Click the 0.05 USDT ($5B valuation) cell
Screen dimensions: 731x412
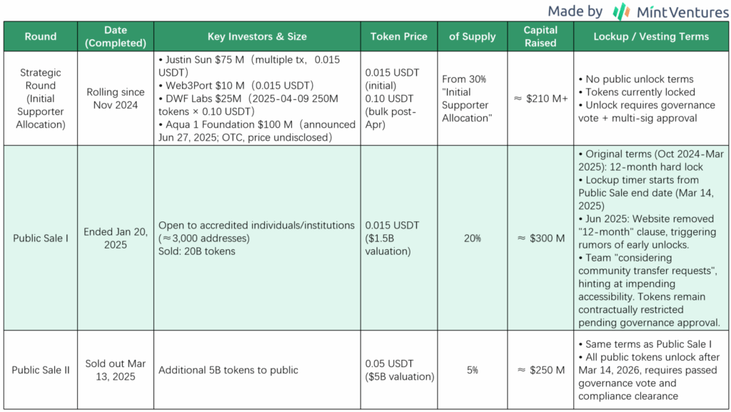coord(399,370)
